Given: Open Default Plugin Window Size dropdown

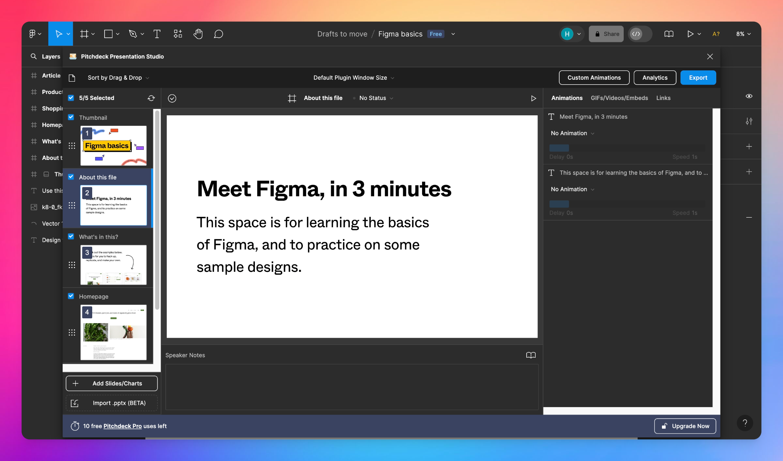Looking at the screenshot, I should pyautogui.click(x=354, y=78).
